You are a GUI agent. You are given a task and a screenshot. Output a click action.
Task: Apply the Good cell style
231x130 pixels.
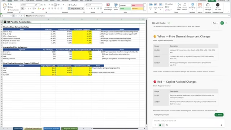click(x=125, y=9)
